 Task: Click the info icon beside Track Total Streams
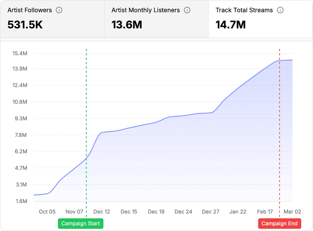(280, 10)
